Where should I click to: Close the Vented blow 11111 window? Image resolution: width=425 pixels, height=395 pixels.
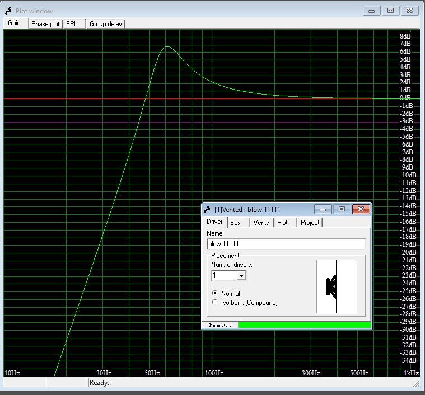point(361,209)
